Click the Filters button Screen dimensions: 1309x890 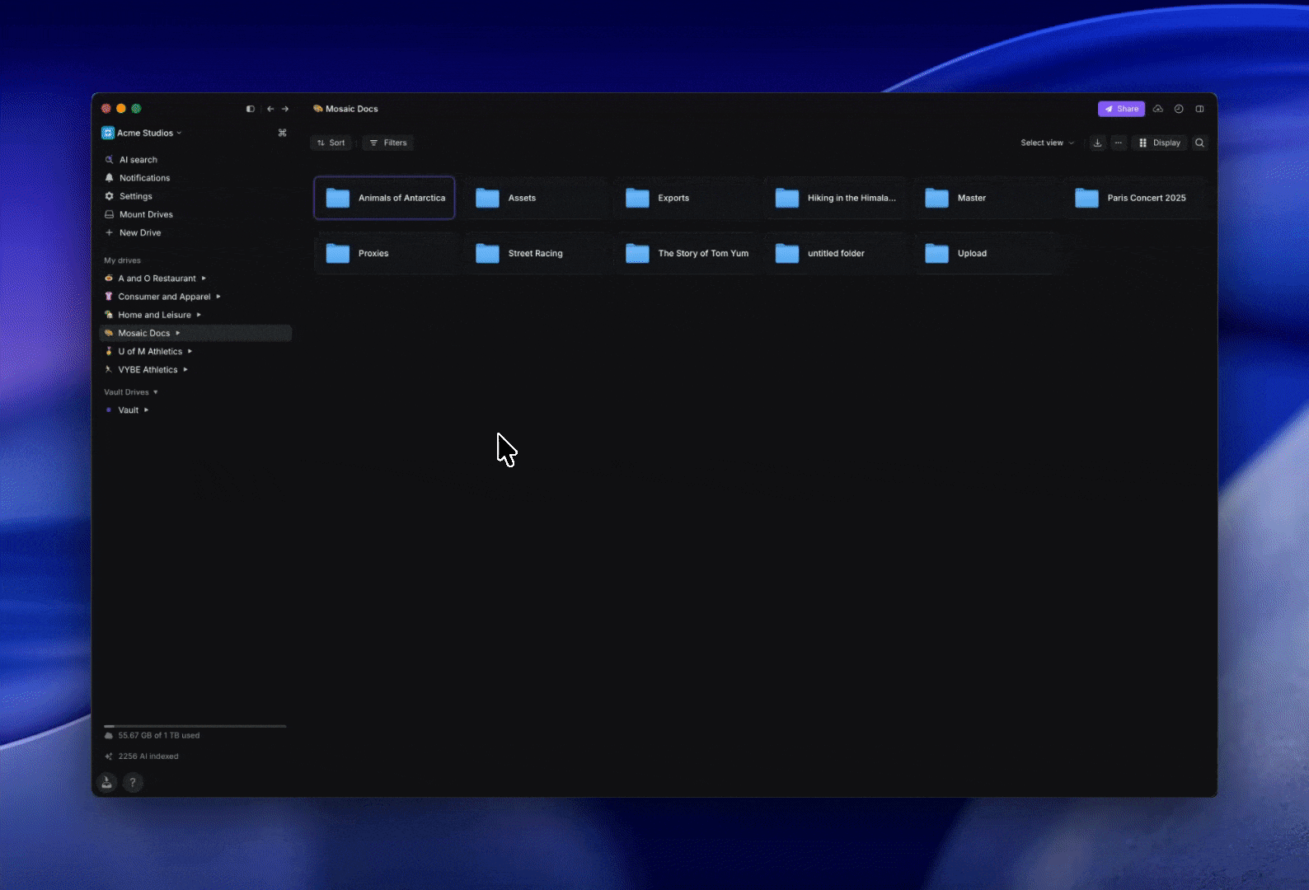(x=388, y=143)
